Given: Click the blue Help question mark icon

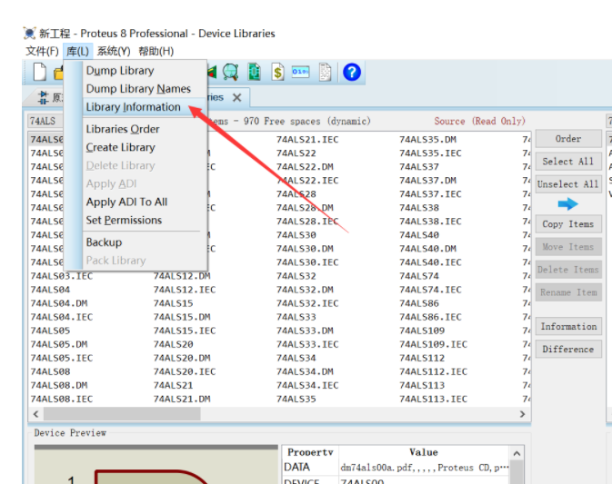Looking at the screenshot, I should 352,72.
